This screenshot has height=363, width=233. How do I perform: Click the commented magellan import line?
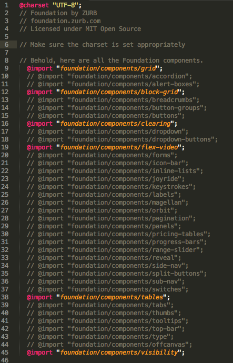(x=107, y=203)
